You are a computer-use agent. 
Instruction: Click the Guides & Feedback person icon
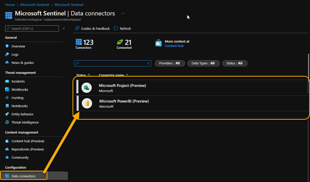point(77,28)
